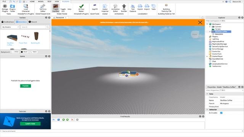Click the Toolbox search magnifier icon
Screen dimensions: 244x137
(47, 27)
